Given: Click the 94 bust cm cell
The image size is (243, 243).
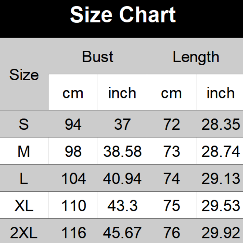Looking at the screenshot, I should pyautogui.click(x=73, y=124).
